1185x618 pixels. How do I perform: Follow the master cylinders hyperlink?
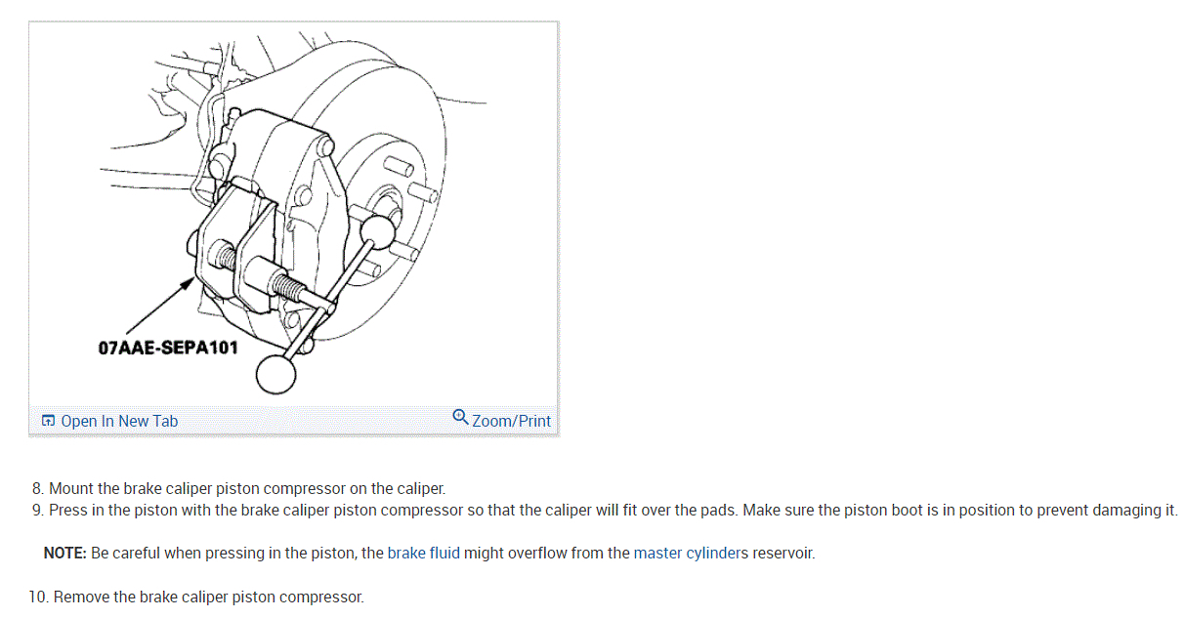(x=691, y=553)
